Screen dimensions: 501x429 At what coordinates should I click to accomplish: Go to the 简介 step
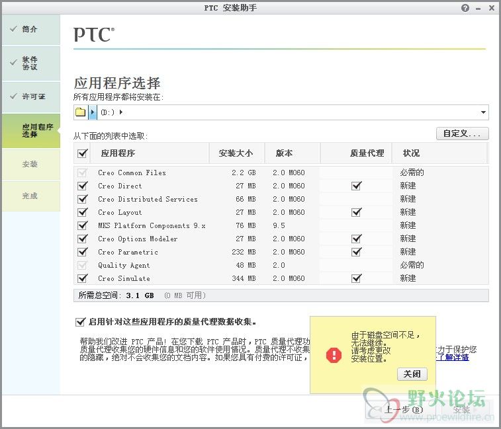pyautogui.click(x=31, y=29)
